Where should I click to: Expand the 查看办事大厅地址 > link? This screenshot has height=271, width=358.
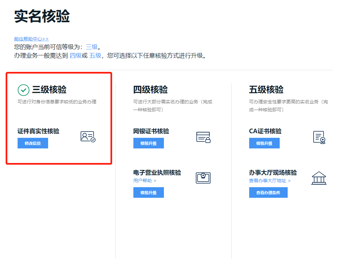(270, 181)
